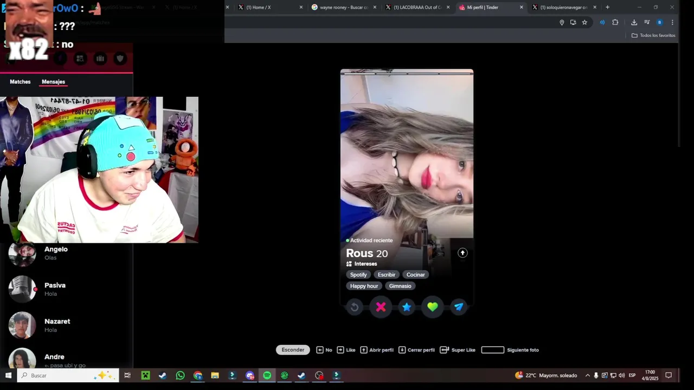Click the blue star Super Like button
Image resolution: width=694 pixels, height=390 pixels.
click(x=407, y=307)
